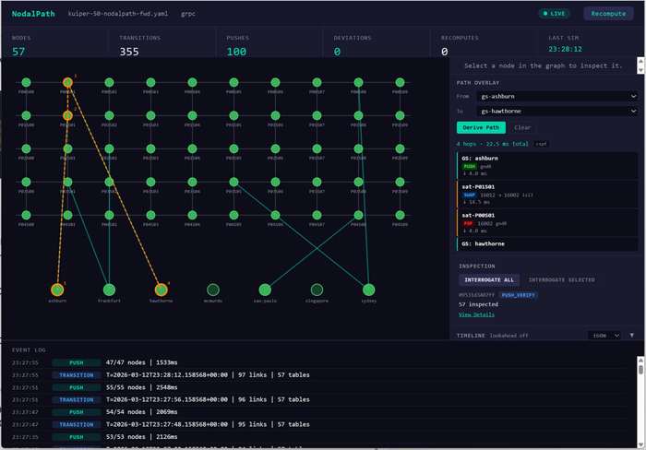Image resolution: width=646 pixels, height=450 pixels.
Task: Click the grpc label in header
Action: (x=188, y=14)
